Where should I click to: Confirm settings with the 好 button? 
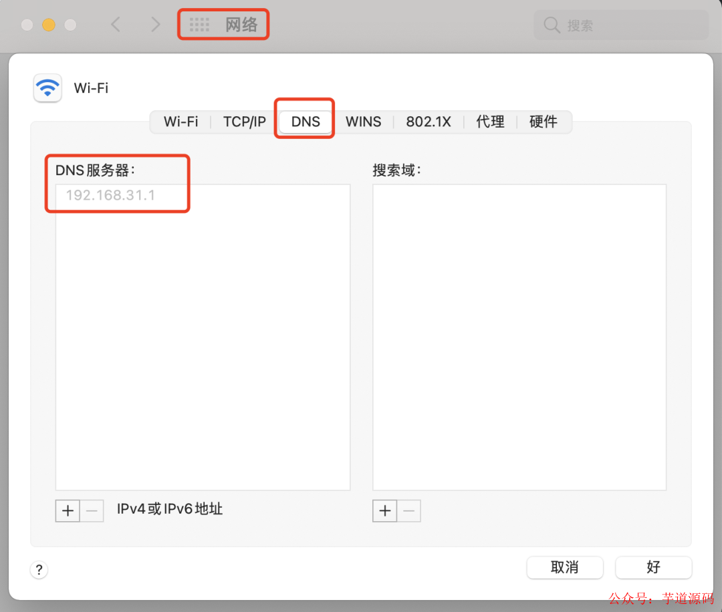(654, 567)
